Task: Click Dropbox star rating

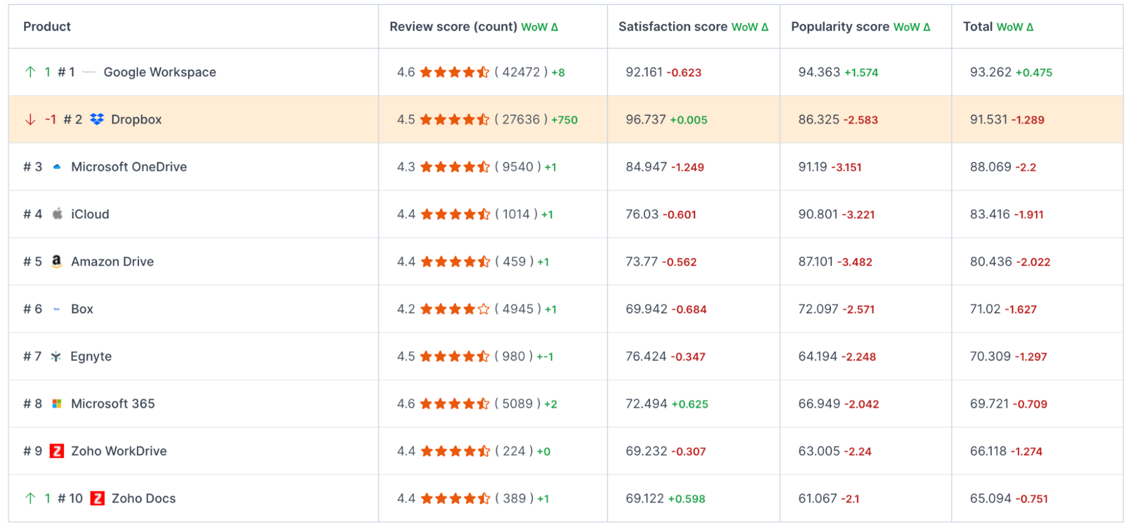Action: pyautogui.click(x=454, y=119)
